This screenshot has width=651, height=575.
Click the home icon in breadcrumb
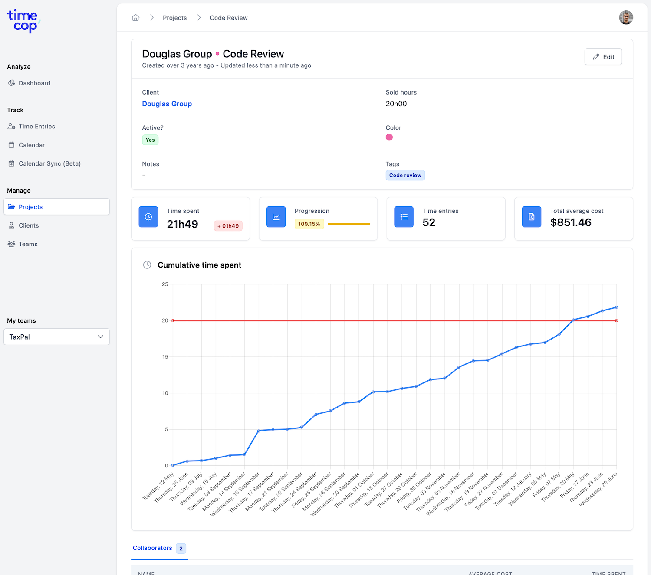coord(135,18)
